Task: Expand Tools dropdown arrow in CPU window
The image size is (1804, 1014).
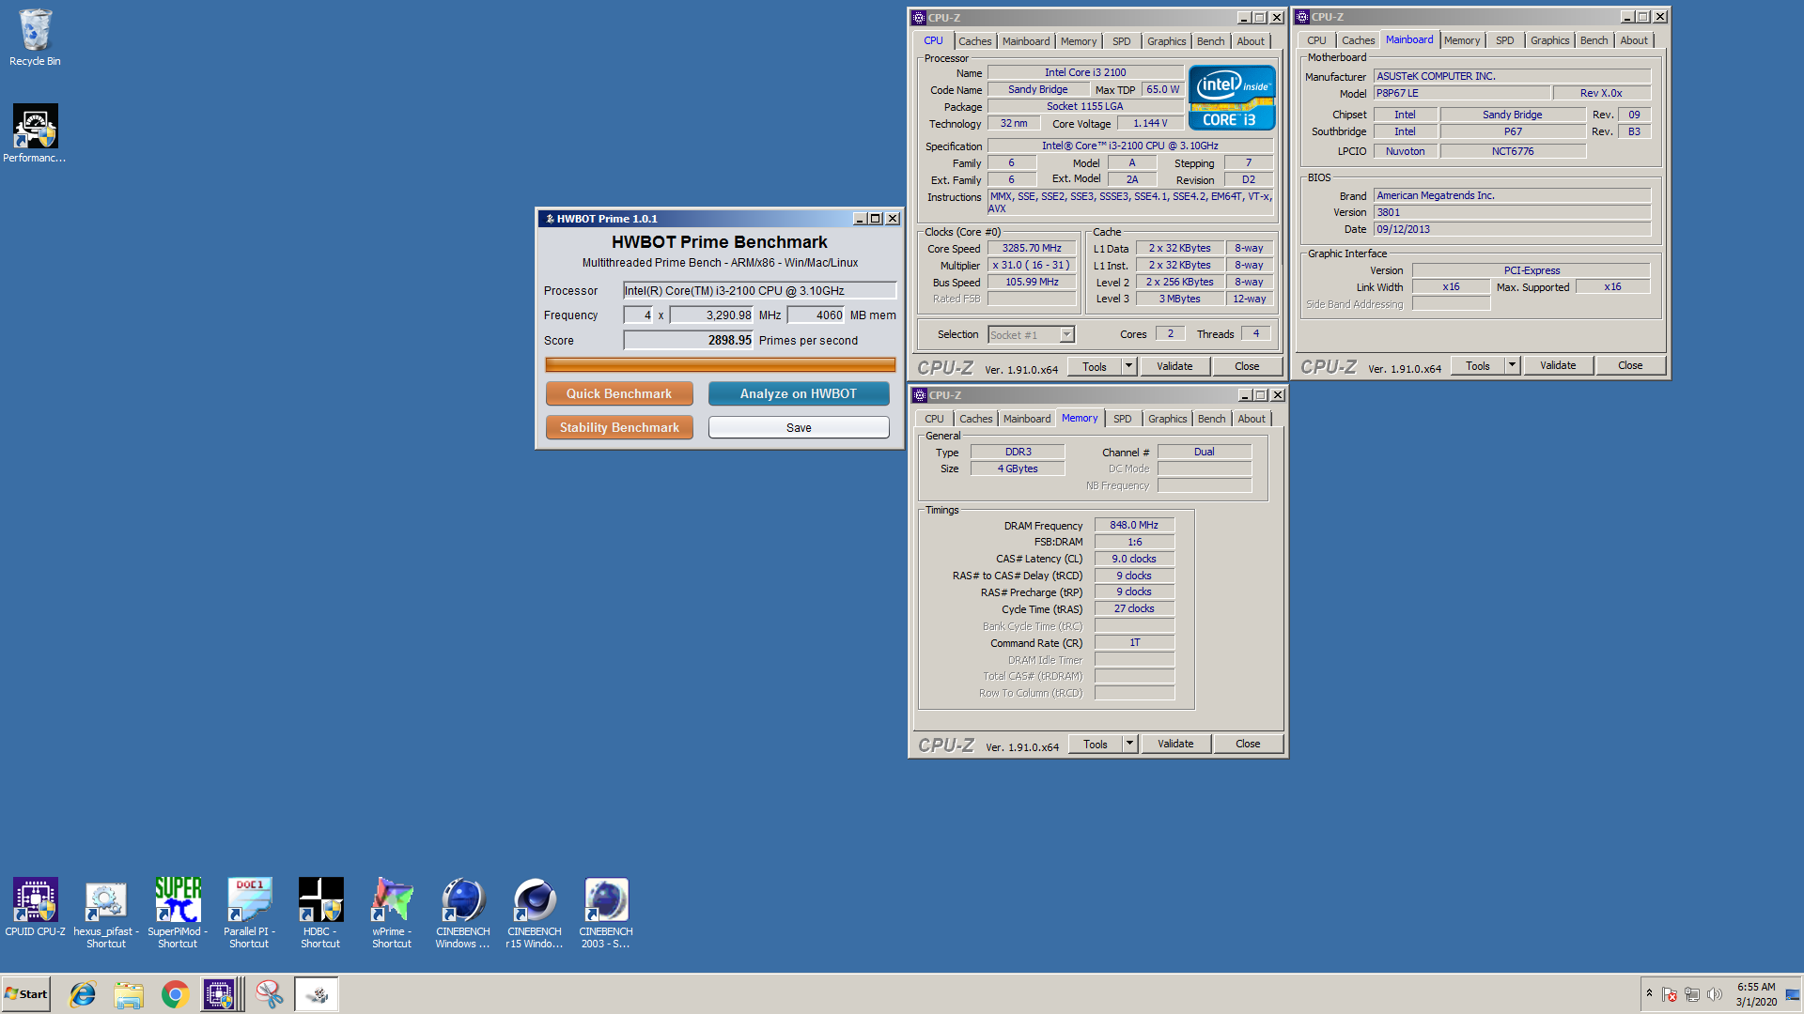Action: point(1129,367)
